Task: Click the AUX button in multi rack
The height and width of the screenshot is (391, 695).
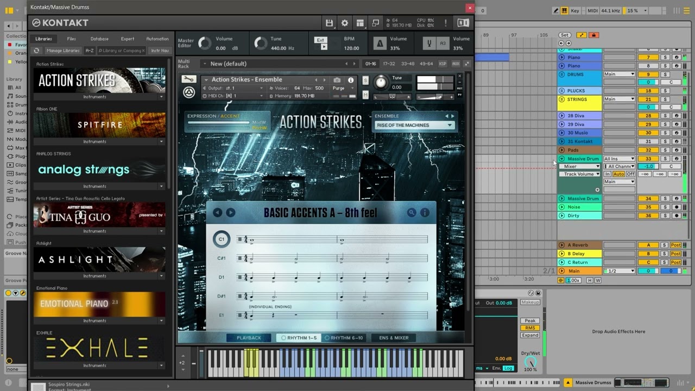Action: pyautogui.click(x=456, y=64)
